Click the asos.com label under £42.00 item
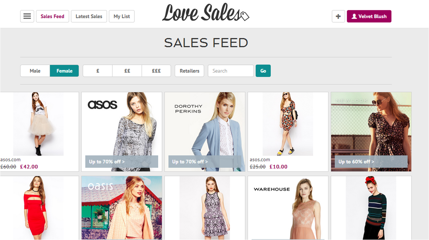Image resolution: width=429 pixels, height=240 pixels. pos(10,160)
